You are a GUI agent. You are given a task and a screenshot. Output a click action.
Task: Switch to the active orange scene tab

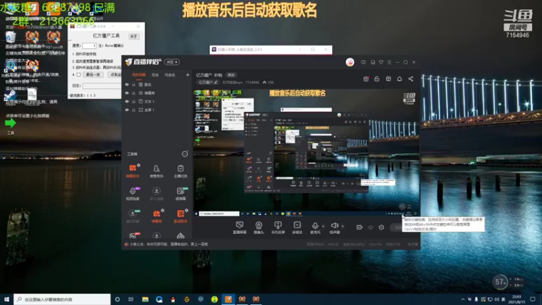point(139,75)
